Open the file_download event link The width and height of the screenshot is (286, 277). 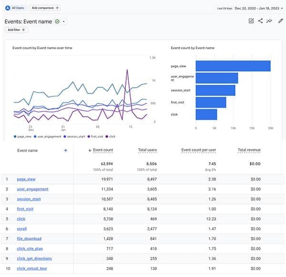tap(29, 238)
